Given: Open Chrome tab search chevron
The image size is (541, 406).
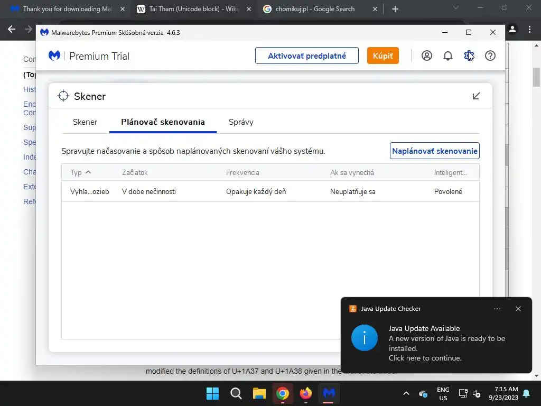Looking at the screenshot, I should coord(456,7).
